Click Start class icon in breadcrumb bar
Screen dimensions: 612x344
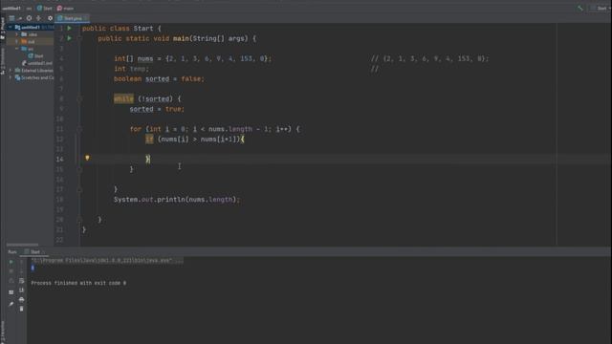tap(39, 9)
